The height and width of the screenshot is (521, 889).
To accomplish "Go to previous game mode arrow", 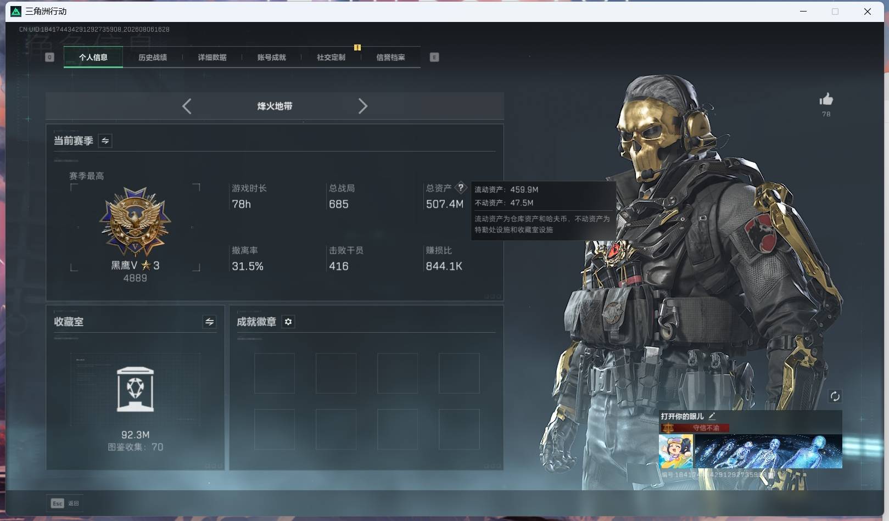I will pyautogui.click(x=187, y=106).
